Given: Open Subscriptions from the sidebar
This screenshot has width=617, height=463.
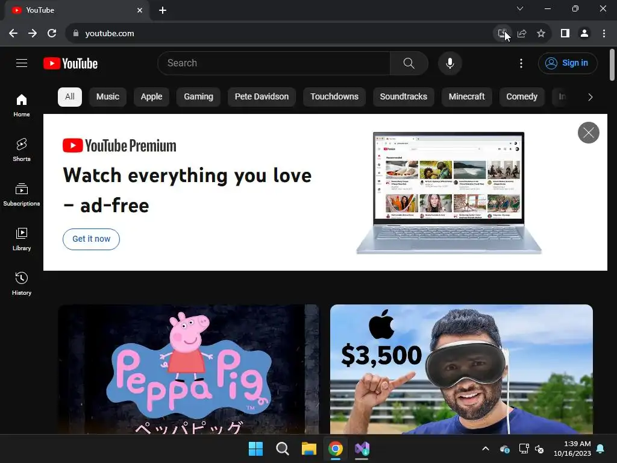Looking at the screenshot, I should 22,195.
